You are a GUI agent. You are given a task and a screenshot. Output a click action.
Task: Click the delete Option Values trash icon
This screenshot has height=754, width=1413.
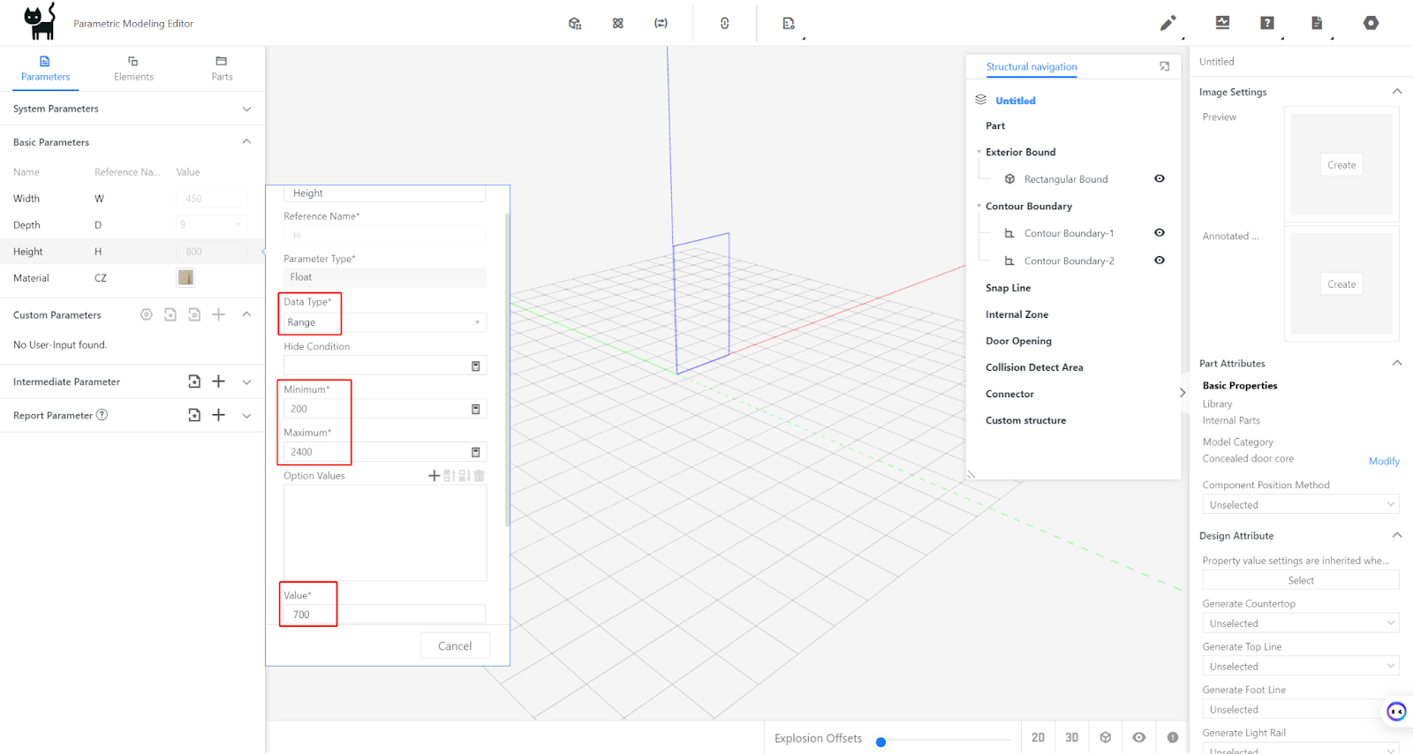[480, 476]
